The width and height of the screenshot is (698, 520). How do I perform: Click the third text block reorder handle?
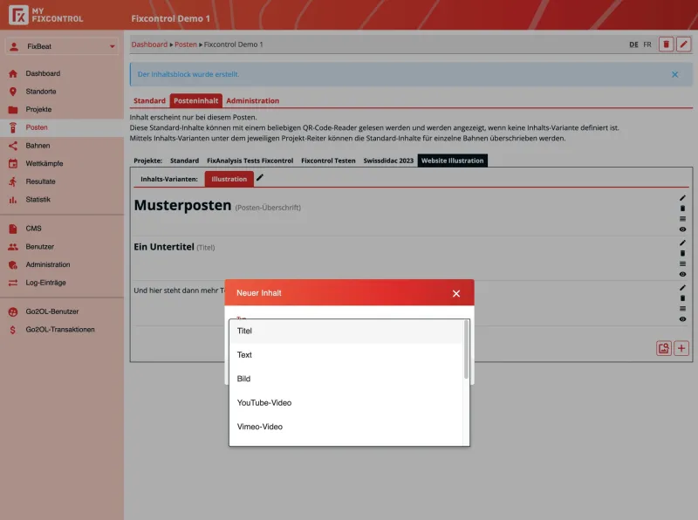[x=682, y=309]
